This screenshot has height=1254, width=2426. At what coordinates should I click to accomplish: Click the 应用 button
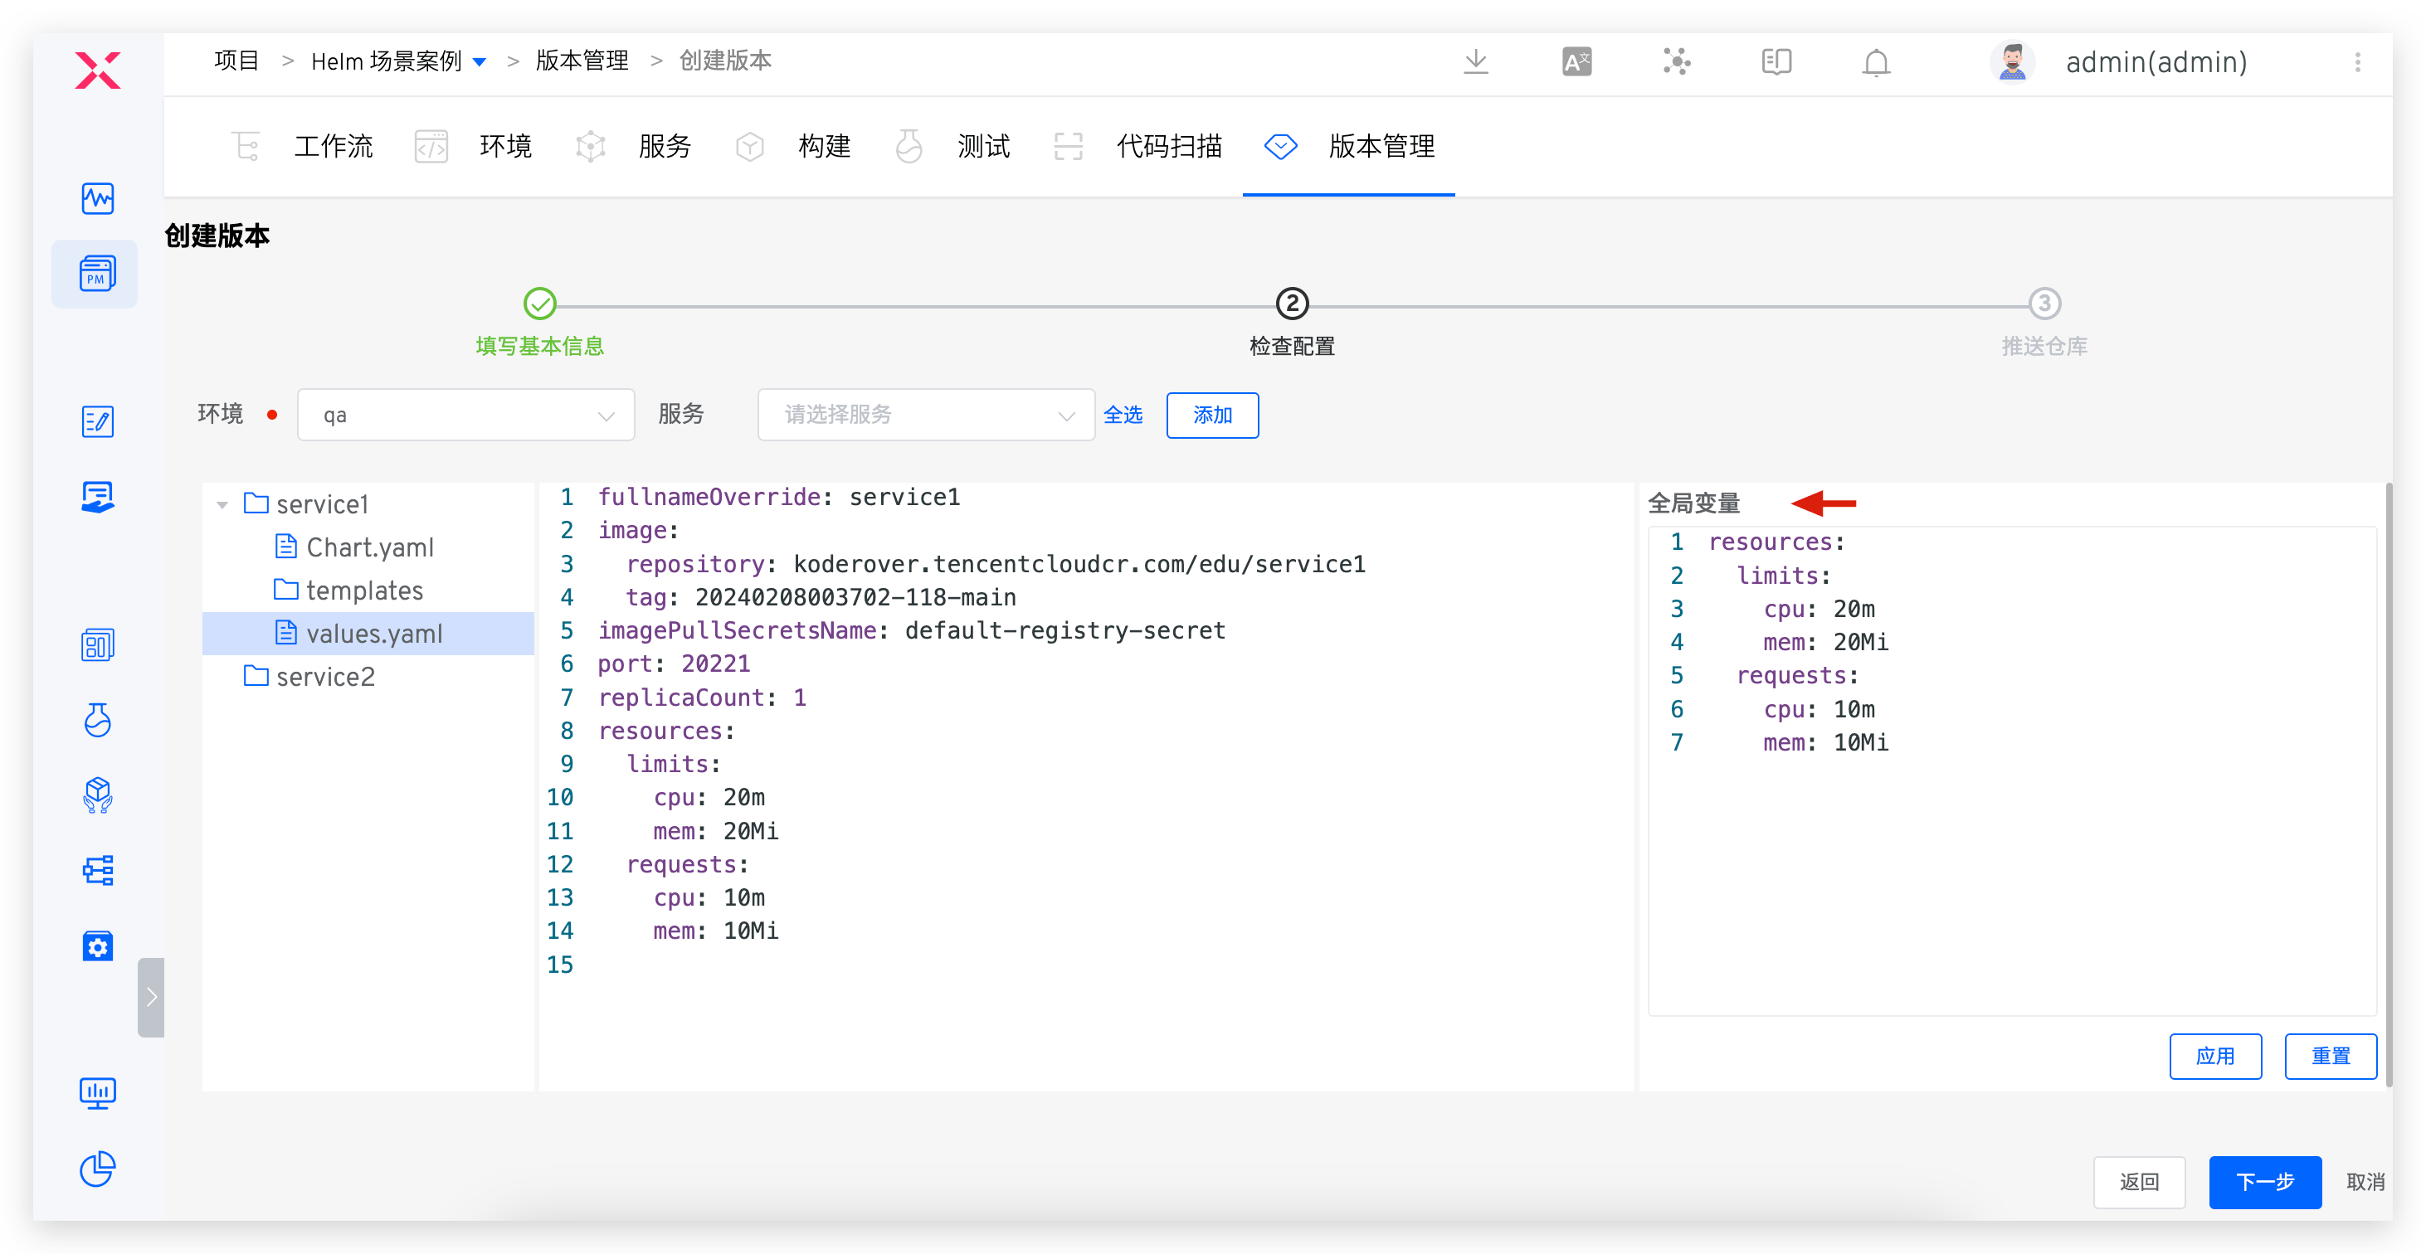[x=2215, y=1057]
